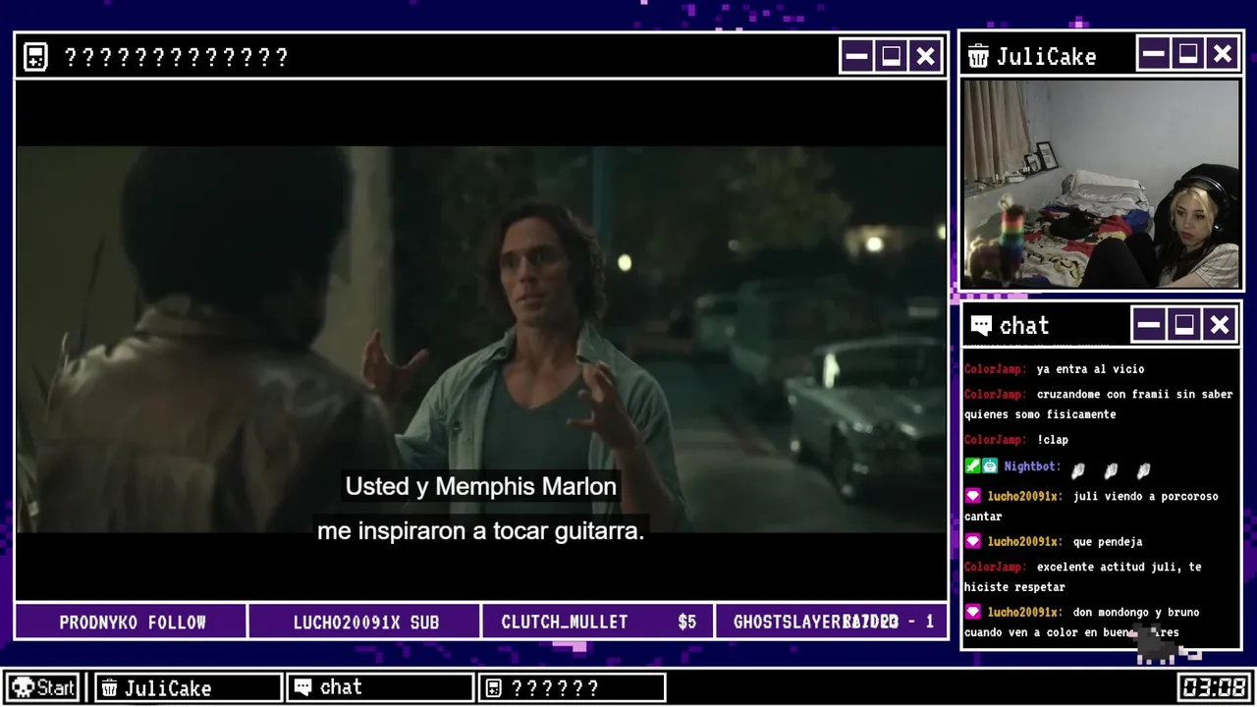Image resolution: width=1257 pixels, height=707 pixels.
Task: Click the 'JuliCake' window title text
Action: pos(1046,57)
